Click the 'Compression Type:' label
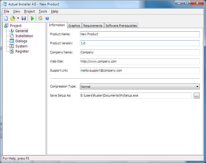 (x=63, y=86)
